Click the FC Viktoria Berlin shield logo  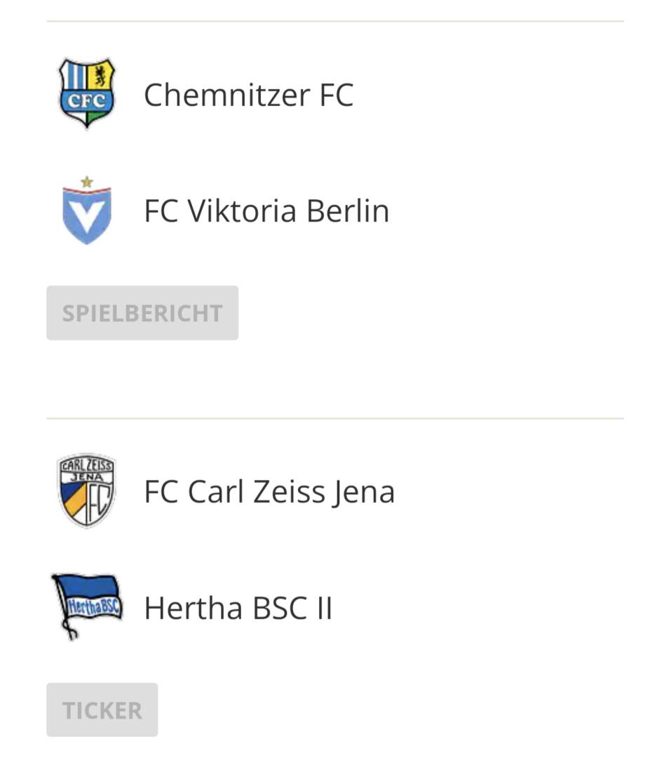click(x=86, y=211)
